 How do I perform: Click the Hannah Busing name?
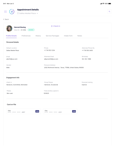pyautogui.click(x=20, y=27)
